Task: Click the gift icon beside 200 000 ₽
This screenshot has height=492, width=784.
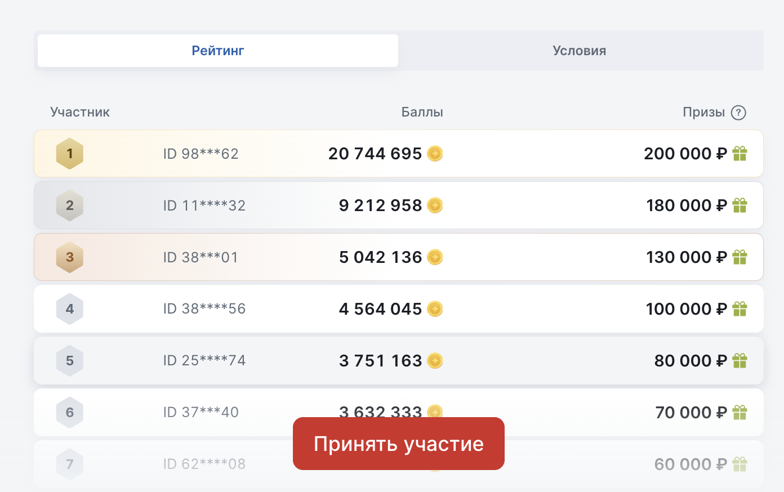Action: [x=740, y=154]
